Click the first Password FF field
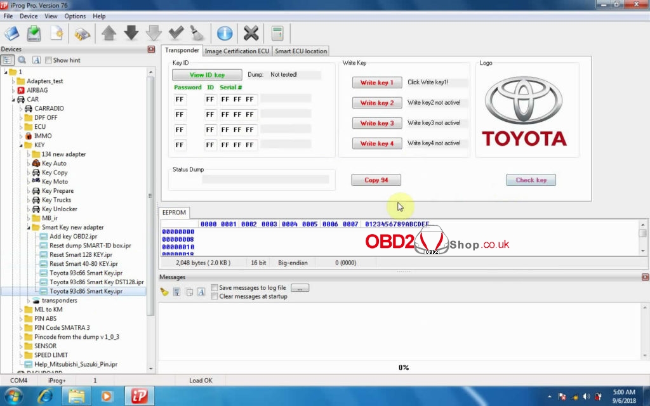 point(180,100)
